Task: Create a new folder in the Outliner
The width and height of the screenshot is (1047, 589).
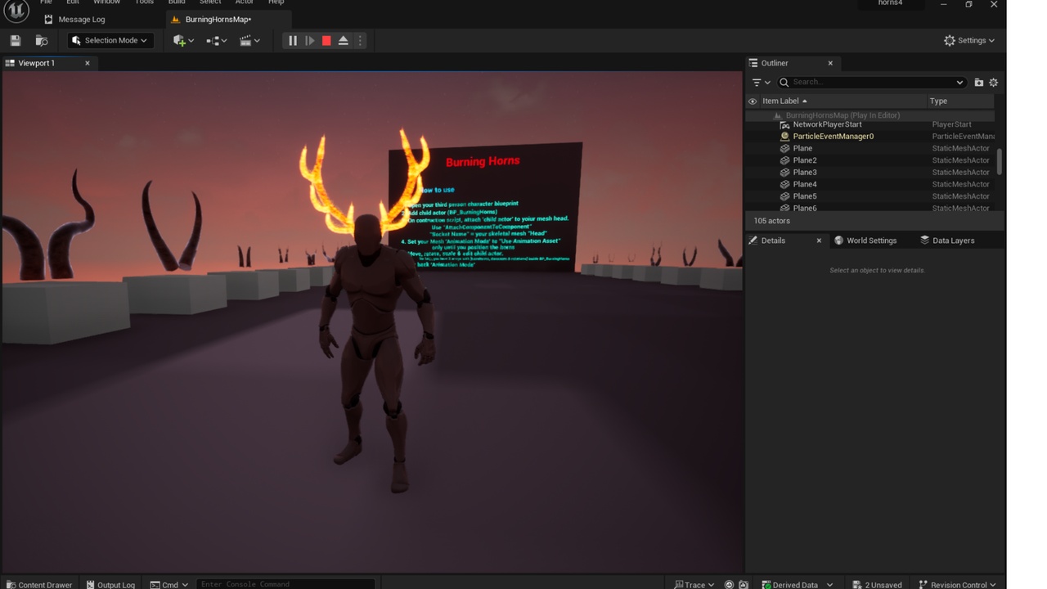Action: 978,82
